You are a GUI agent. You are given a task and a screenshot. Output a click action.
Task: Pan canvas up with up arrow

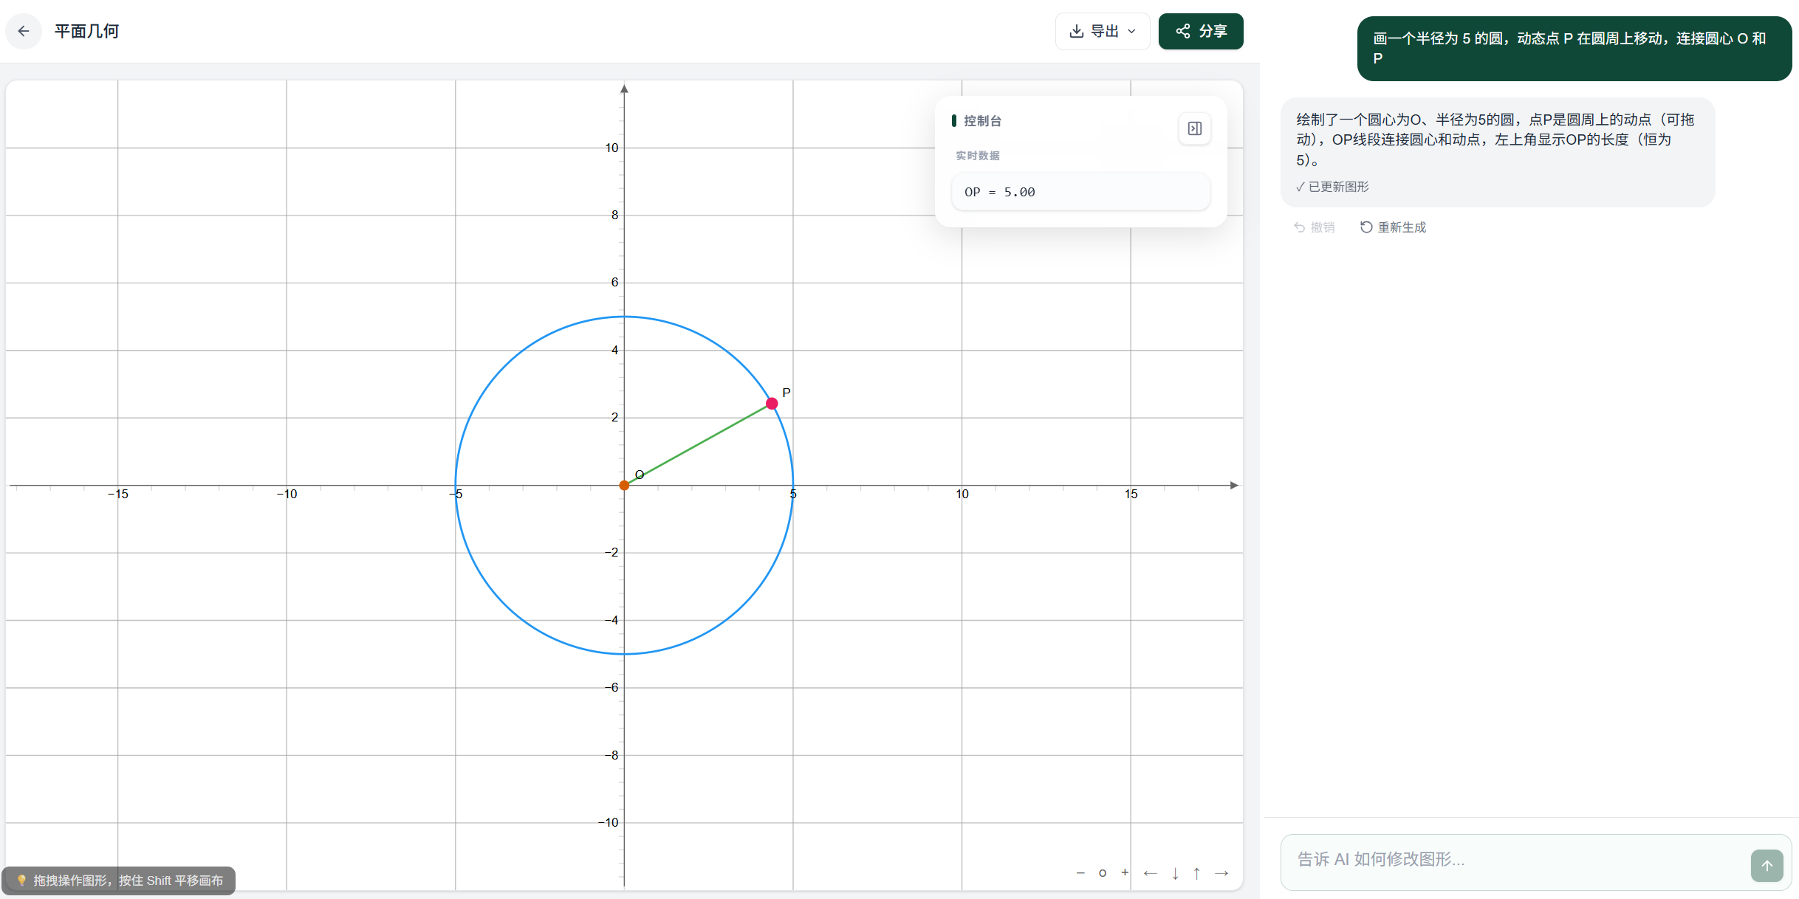tap(1197, 873)
